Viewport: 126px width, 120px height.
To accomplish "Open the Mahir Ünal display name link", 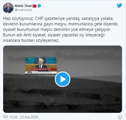I will pos(23,6).
